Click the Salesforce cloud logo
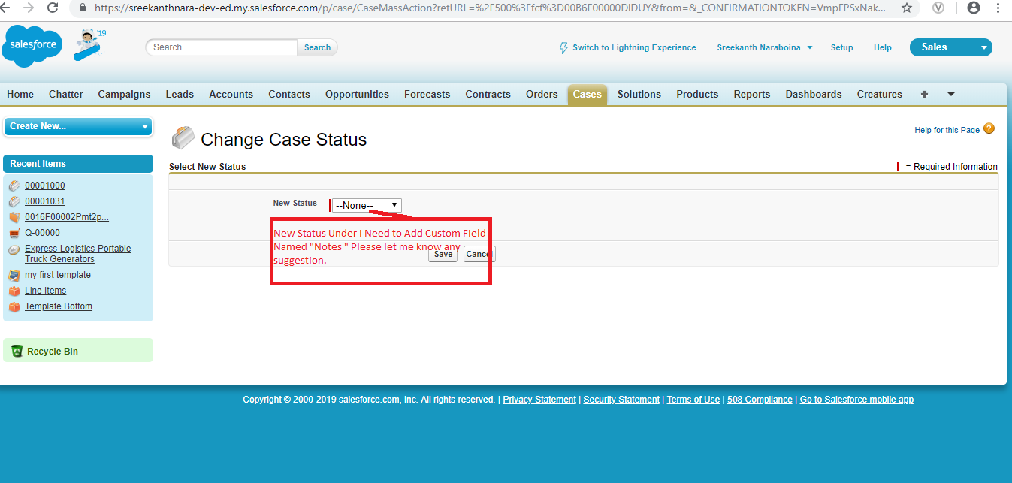 click(32, 45)
